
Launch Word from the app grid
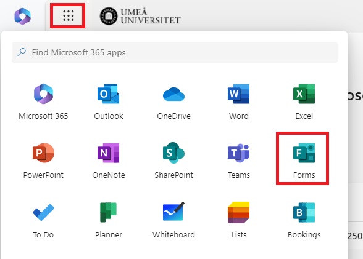coord(239,102)
